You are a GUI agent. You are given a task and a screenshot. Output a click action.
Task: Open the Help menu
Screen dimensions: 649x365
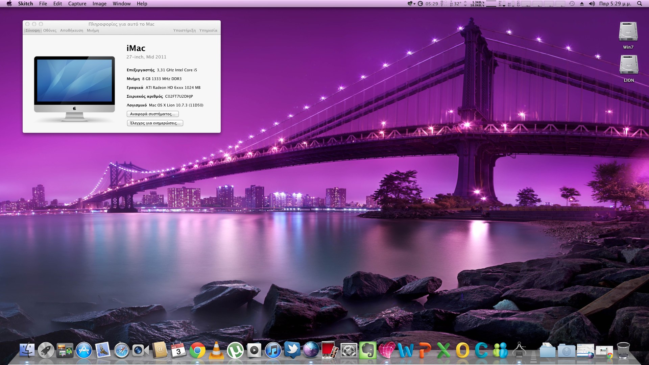[142, 4]
